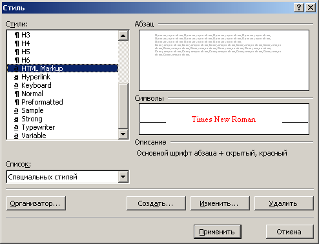Select the Keyboard character style
This screenshot has width=319, height=244.
[63, 85]
